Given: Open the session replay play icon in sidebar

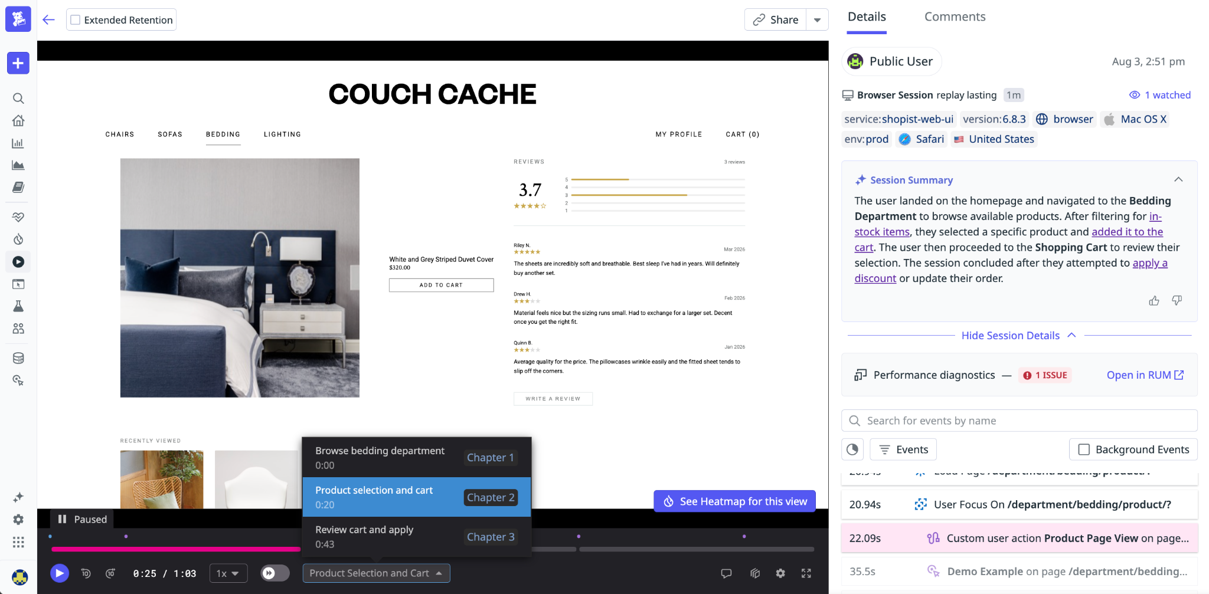Looking at the screenshot, I should (18, 262).
